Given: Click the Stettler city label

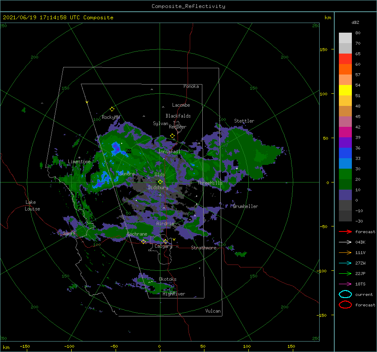Looking at the screenshot, I should tap(244, 121).
